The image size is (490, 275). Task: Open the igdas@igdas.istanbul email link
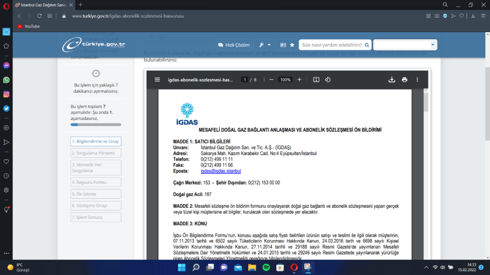[221, 171]
